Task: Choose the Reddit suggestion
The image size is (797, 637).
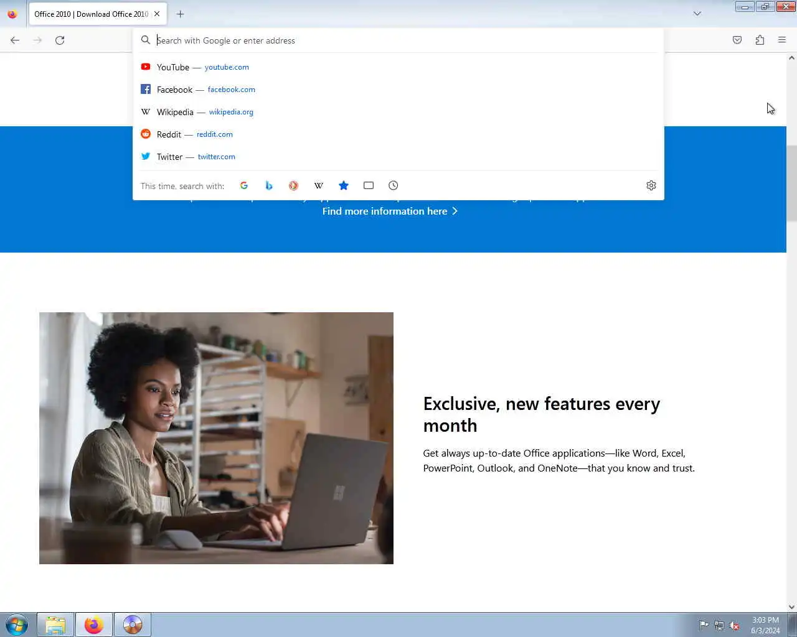Action: 398,134
